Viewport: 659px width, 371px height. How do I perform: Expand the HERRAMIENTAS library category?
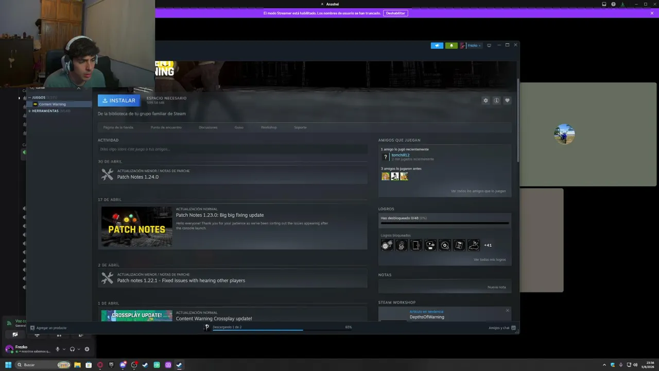(x=29, y=111)
